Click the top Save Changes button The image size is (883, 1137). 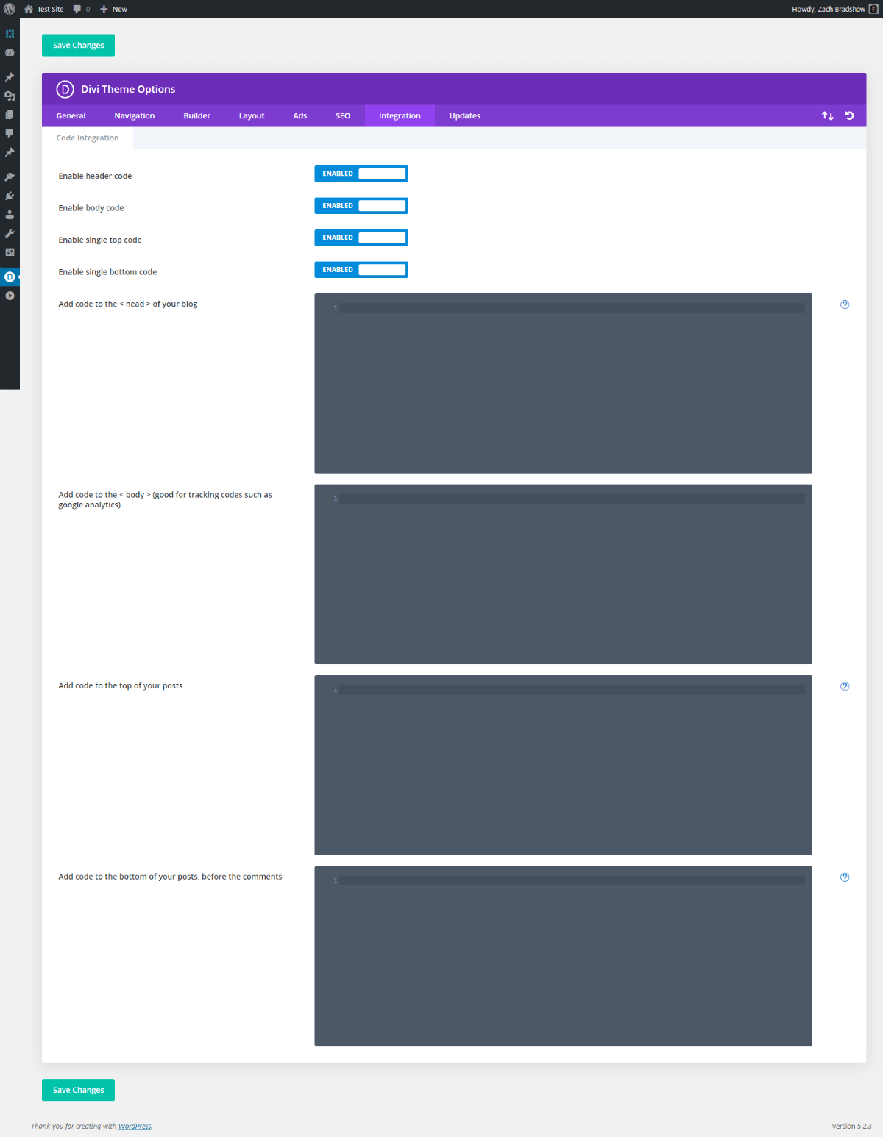coord(78,45)
